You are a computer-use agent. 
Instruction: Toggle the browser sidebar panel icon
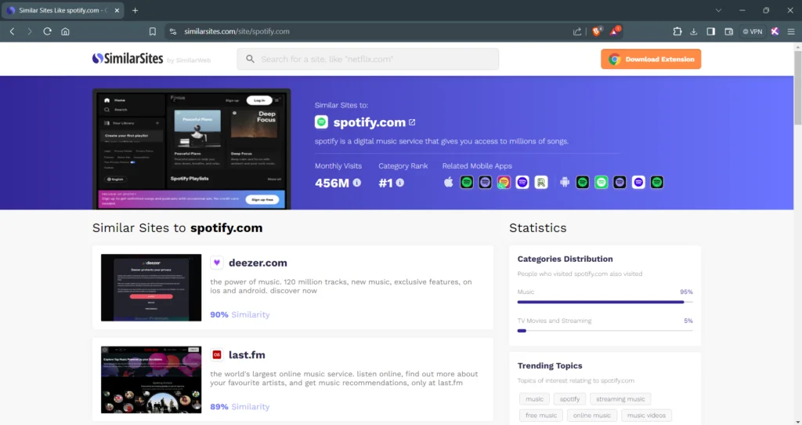(711, 31)
